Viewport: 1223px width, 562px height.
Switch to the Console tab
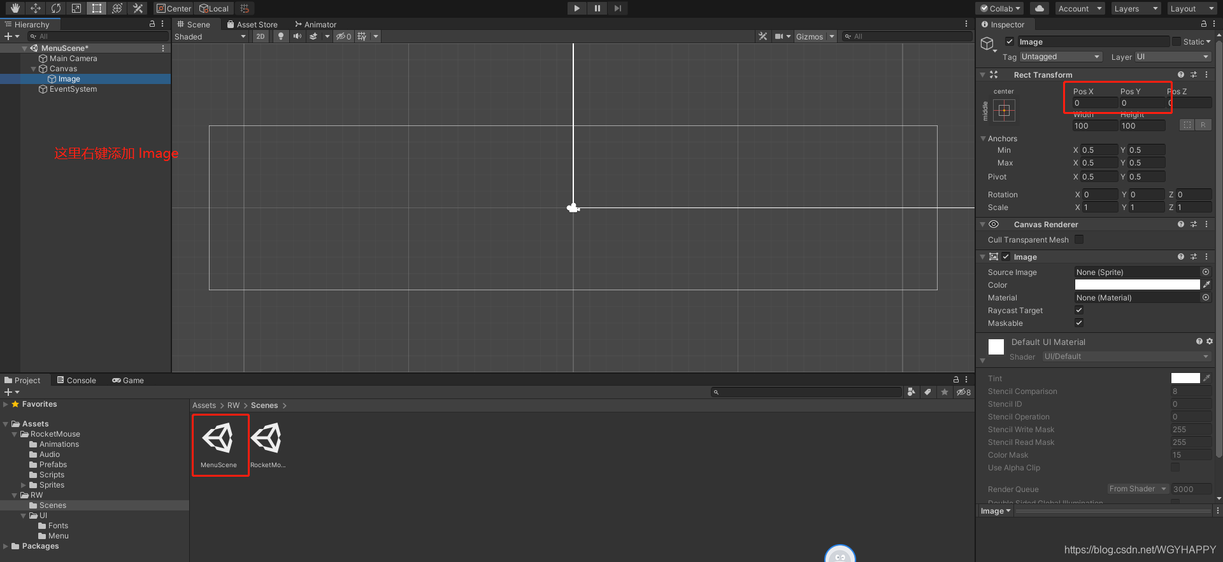click(76, 380)
